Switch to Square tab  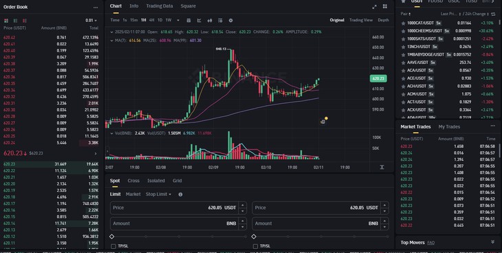pyautogui.click(x=188, y=6)
